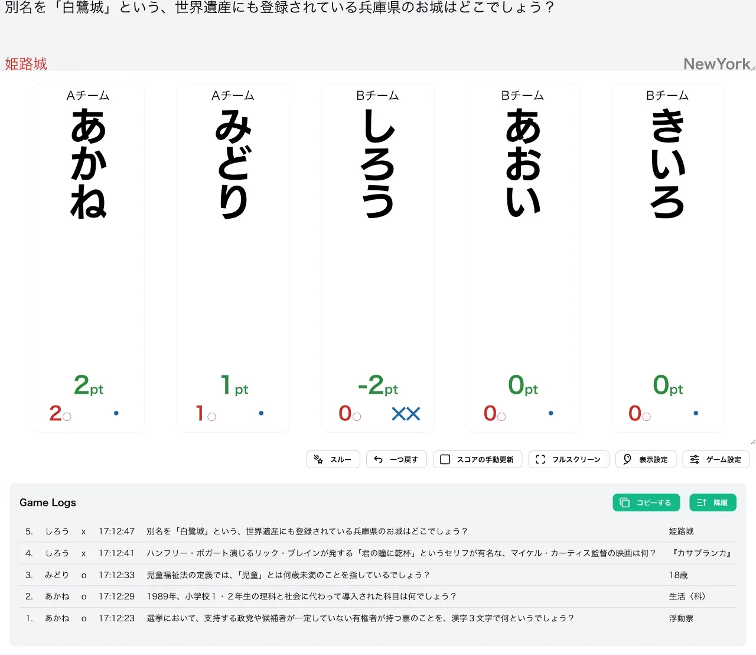Screen dimensions: 756x655
Task: Click the NewYork label
Action: pyautogui.click(x=716, y=64)
